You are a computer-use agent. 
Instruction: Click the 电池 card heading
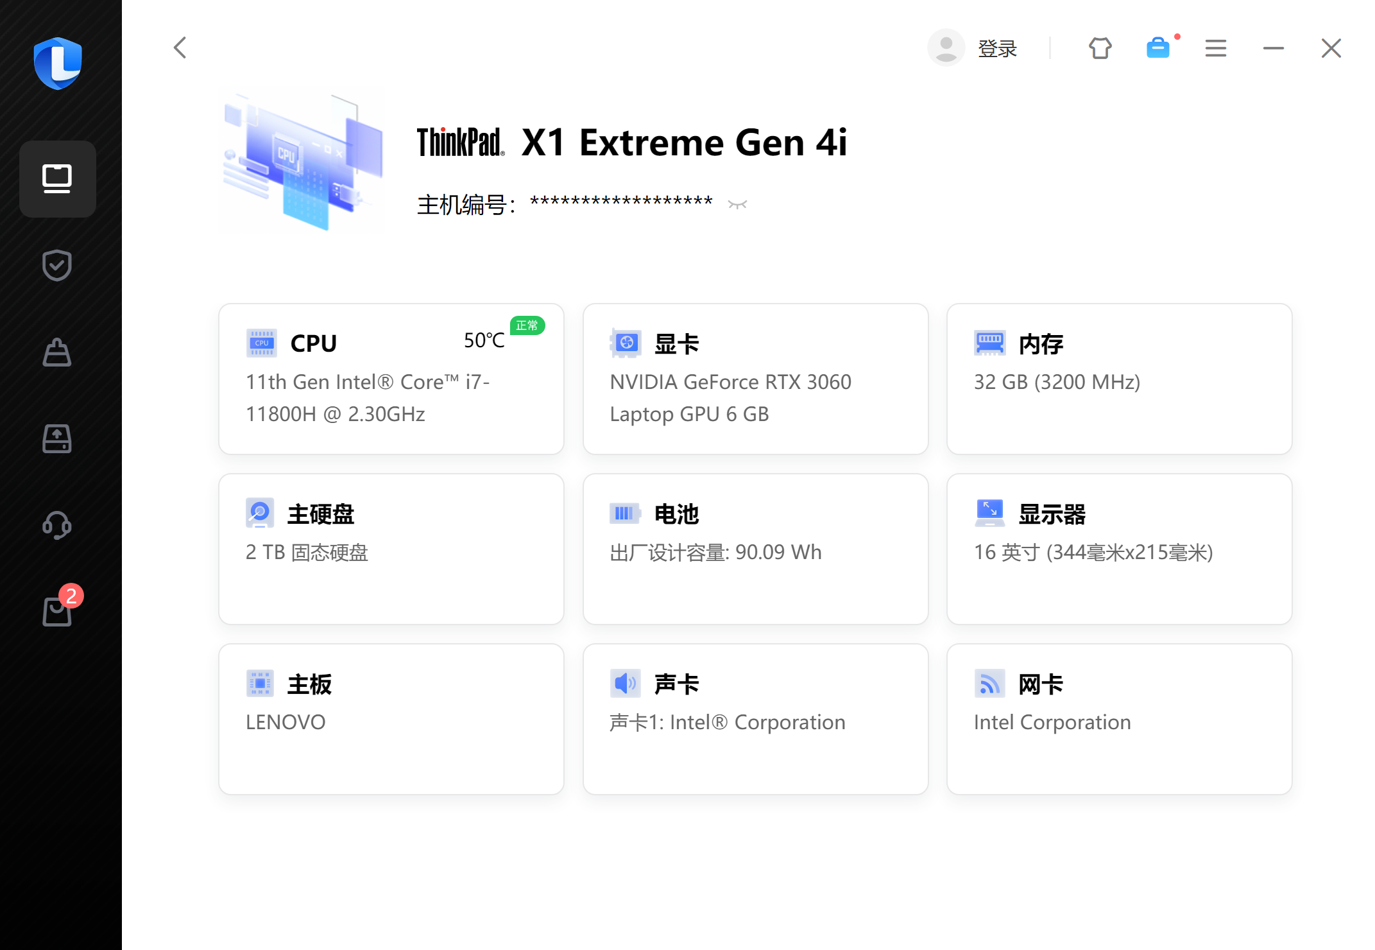pyautogui.click(x=676, y=514)
